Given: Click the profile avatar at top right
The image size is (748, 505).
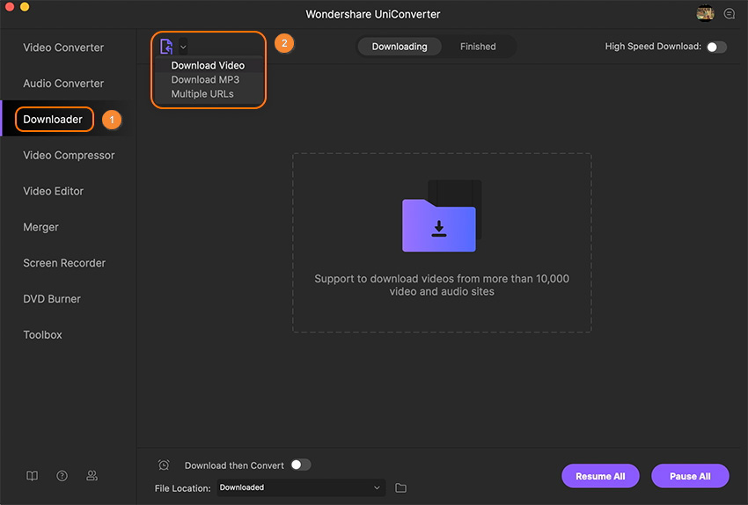Looking at the screenshot, I should pyautogui.click(x=705, y=14).
